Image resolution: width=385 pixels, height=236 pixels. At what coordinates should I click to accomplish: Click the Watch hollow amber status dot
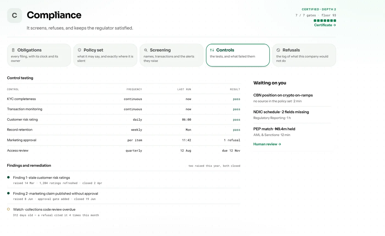(9, 209)
